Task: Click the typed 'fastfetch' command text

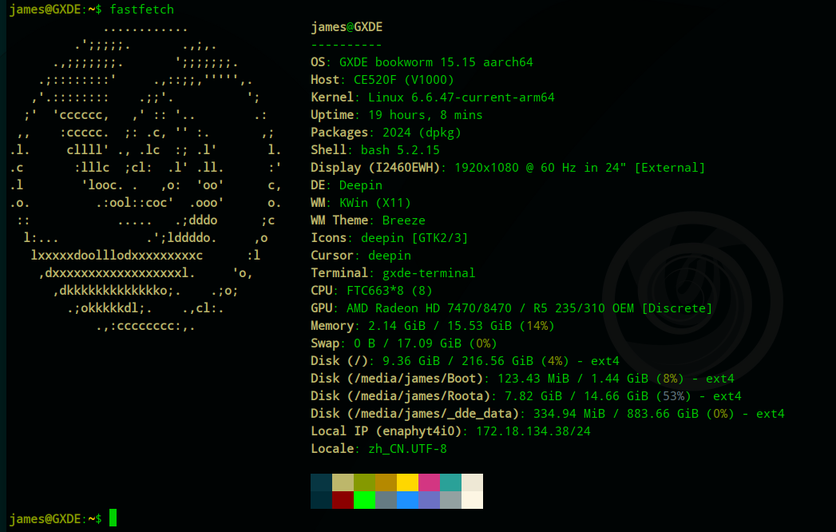Action: [x=142, y=10]
